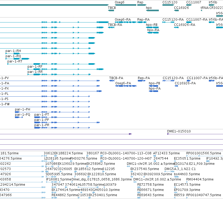This screenshot has height=199, width=223.
Task: Click the par-1-RP transcript label
Action: 35,67
